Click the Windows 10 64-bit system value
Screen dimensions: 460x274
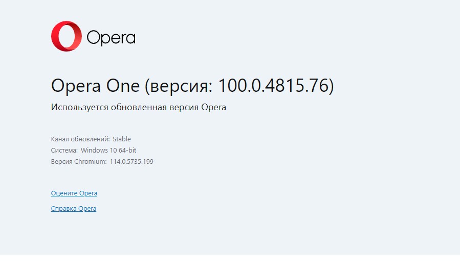point(108,151)
